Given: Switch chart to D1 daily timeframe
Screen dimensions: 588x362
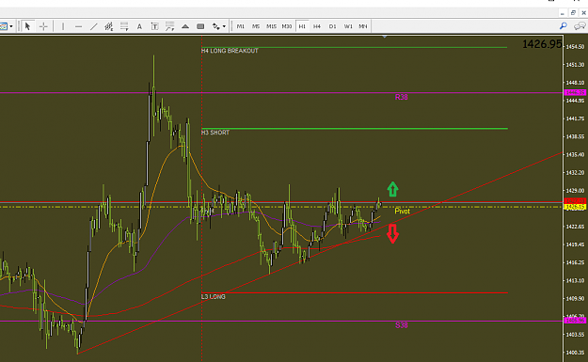Looking at the screenshot, I should 332,26.
